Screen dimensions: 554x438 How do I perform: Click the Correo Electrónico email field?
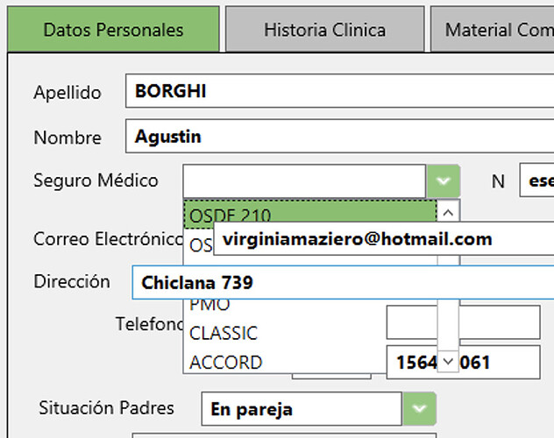tap(384, 239)
